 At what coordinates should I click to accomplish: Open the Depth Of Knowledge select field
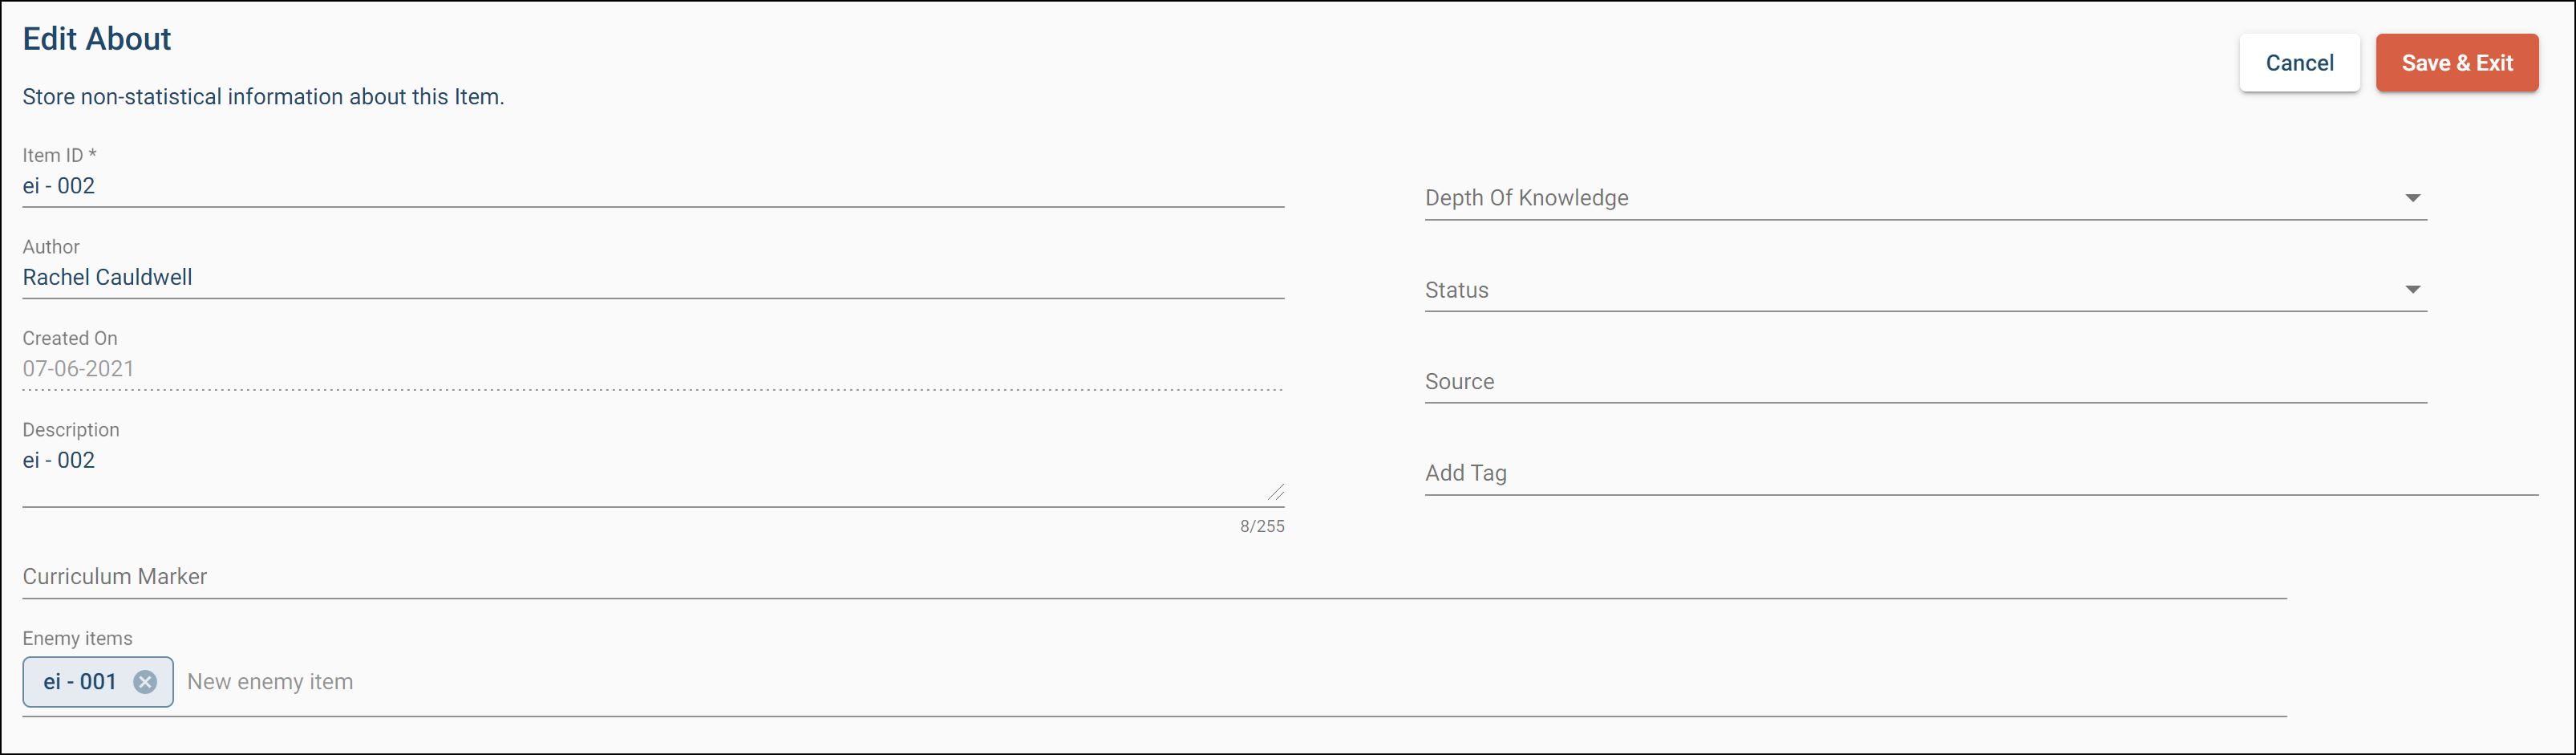pos(1900,198)
